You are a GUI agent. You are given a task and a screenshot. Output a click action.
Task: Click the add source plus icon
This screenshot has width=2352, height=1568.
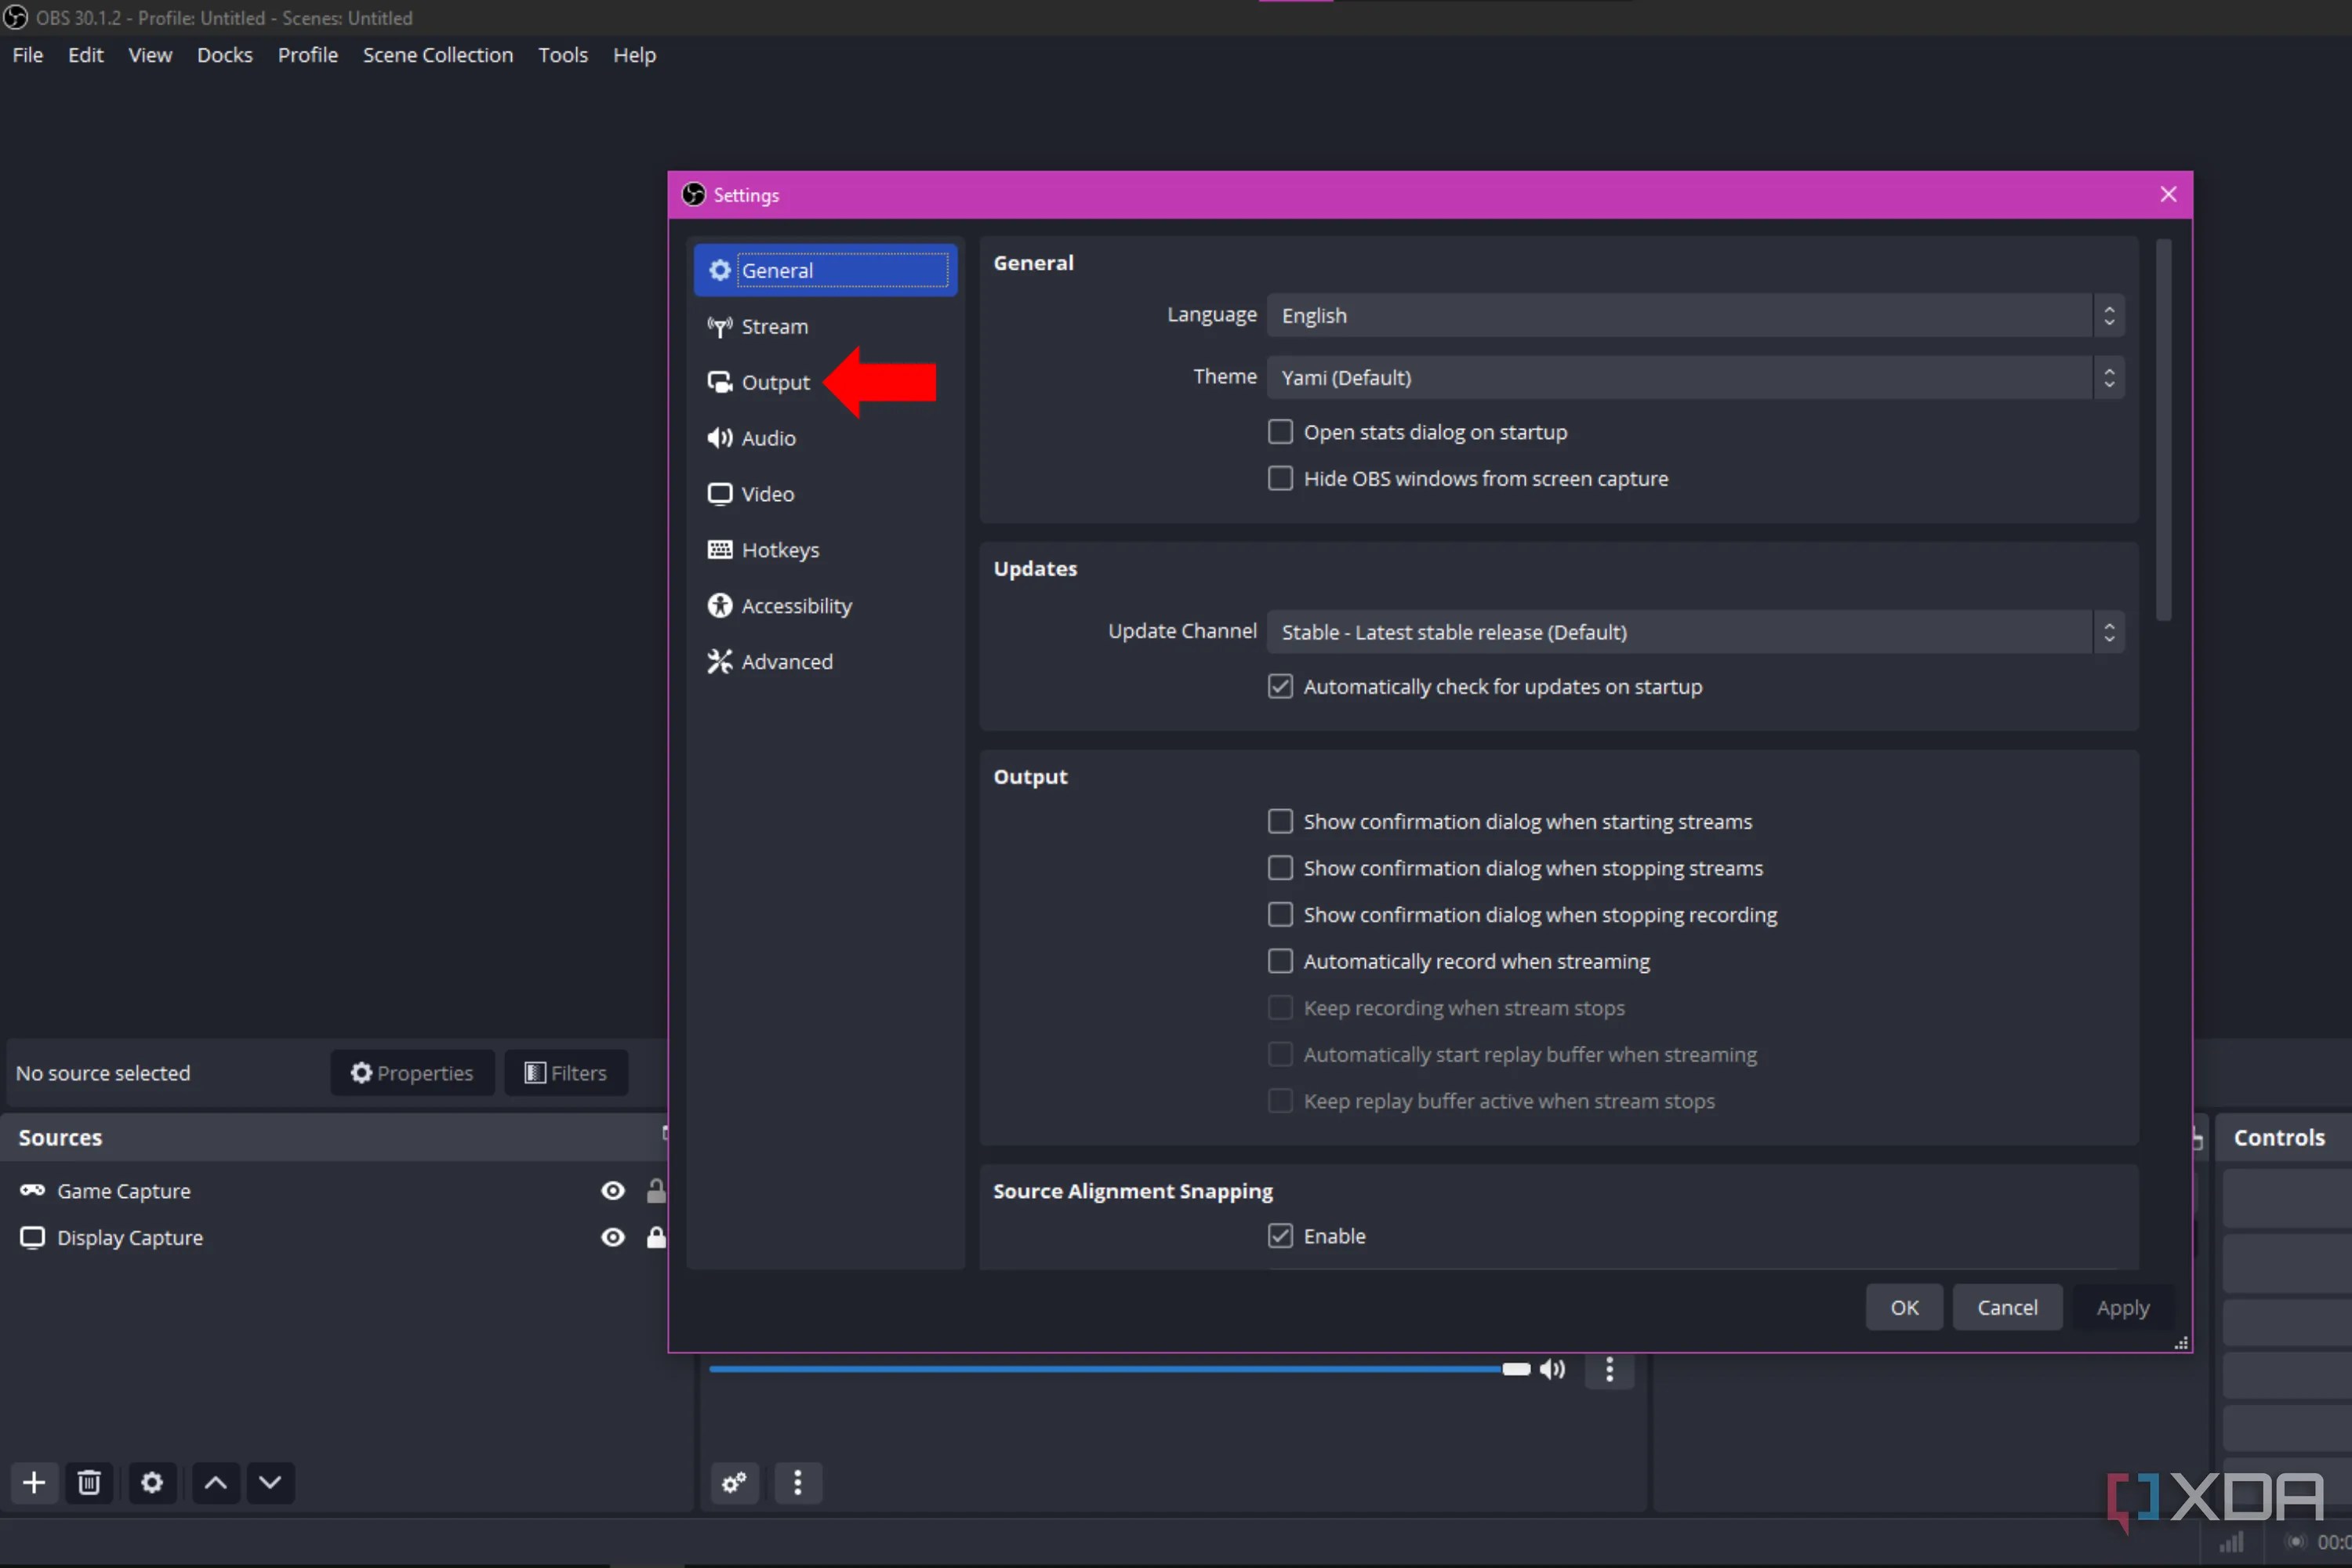(34, 1482)
